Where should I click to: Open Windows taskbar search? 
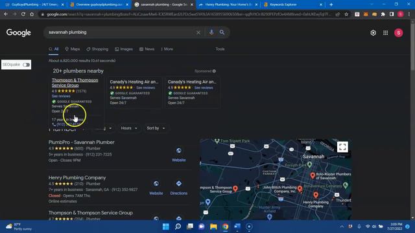point(178,227)
